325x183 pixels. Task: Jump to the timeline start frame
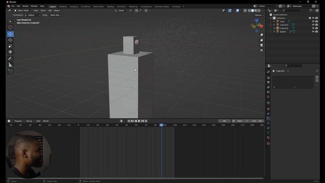click(x=128, y=121)
